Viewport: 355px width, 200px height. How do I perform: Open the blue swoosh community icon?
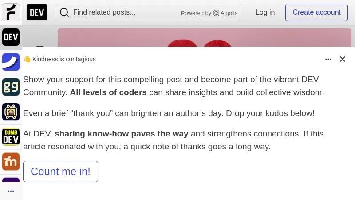pos(11,62)
